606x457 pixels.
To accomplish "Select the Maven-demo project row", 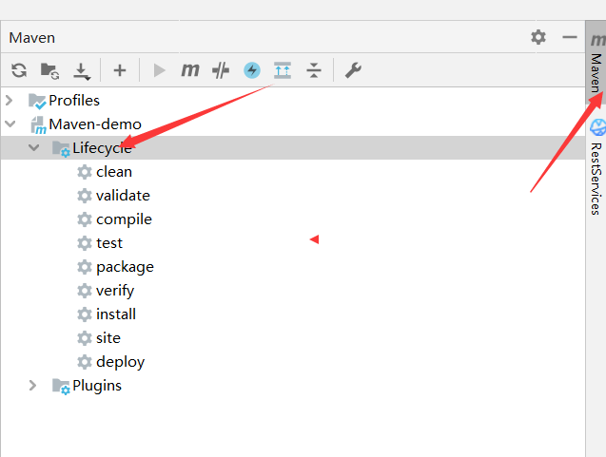I will click(293, 124).
